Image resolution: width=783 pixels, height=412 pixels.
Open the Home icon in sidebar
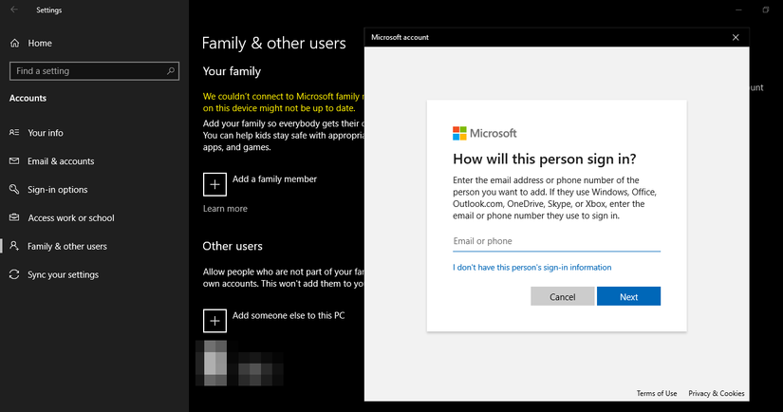15,43
